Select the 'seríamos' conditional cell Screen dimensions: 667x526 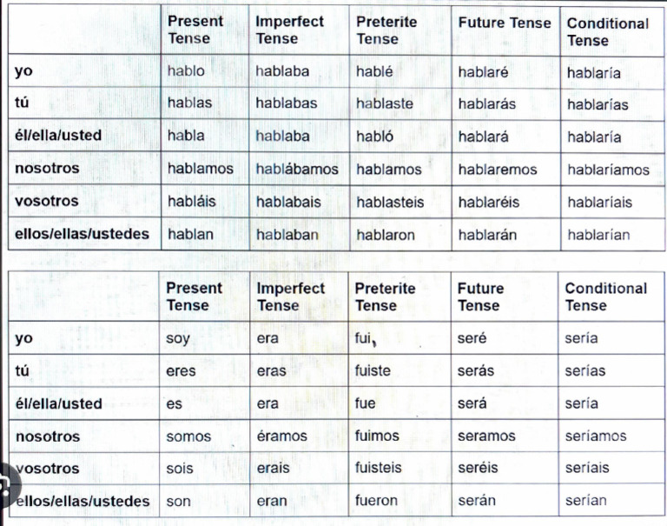click(x=595, y=436)
